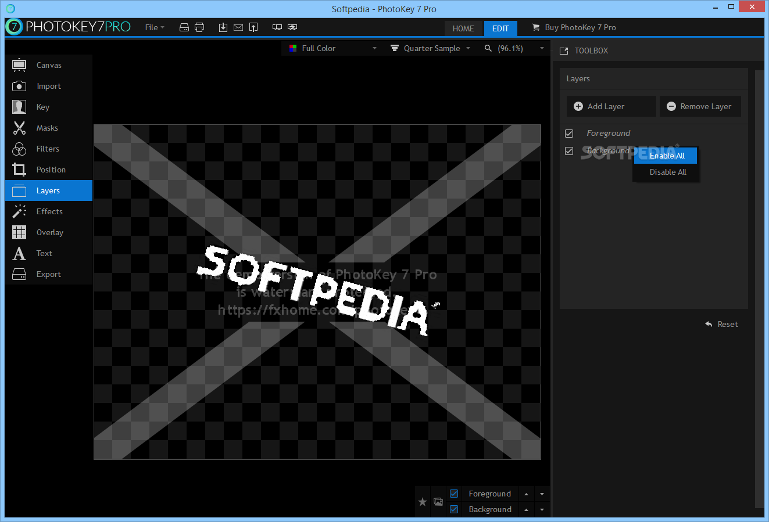Open the zoom level 96.1% dropdown

click(514, 48)
